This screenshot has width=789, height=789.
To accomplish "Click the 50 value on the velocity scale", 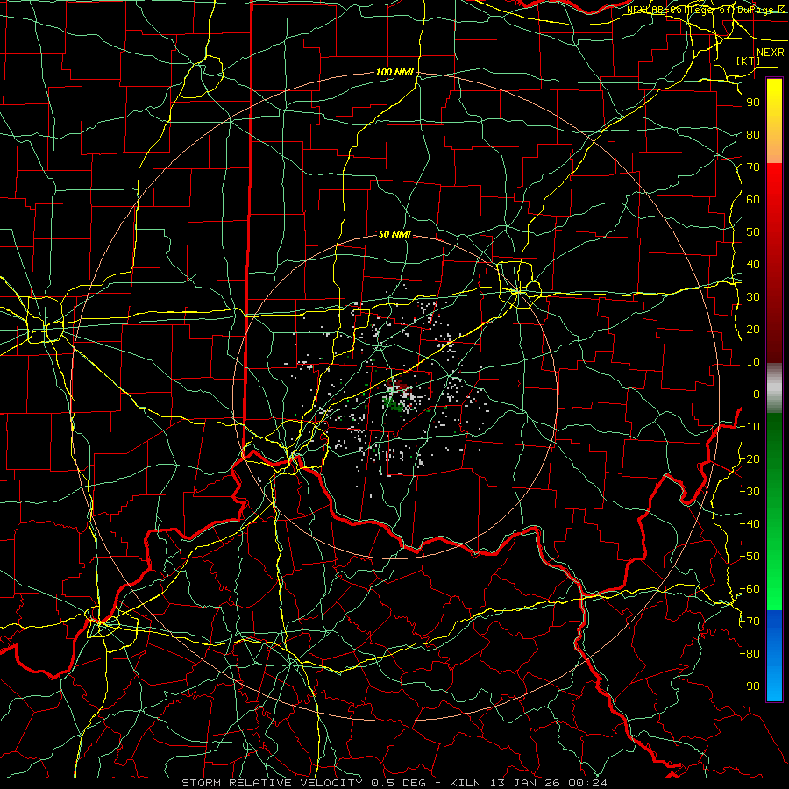I will tap(753, 232).
